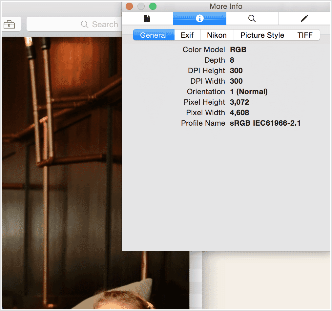The height and width of the screenshot is (311, 332).
Task: Select the Pixel Width value 4,608
Action: (x=239, y=113)
